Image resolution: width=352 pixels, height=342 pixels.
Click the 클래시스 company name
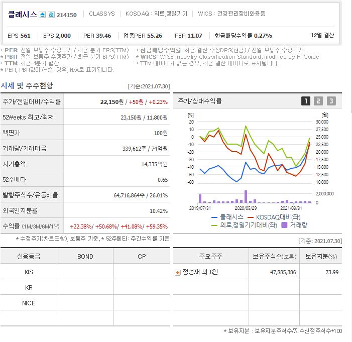(x=23, y=14)
